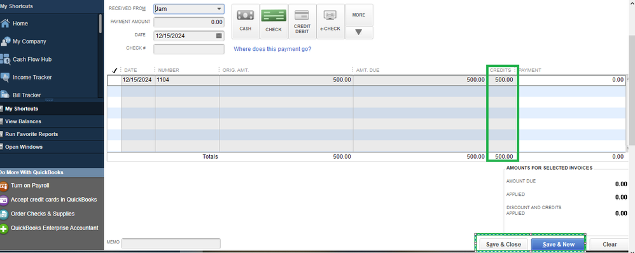Click Save & Close button
Viewport: 635px width, 253px height.
coord(503,245)
